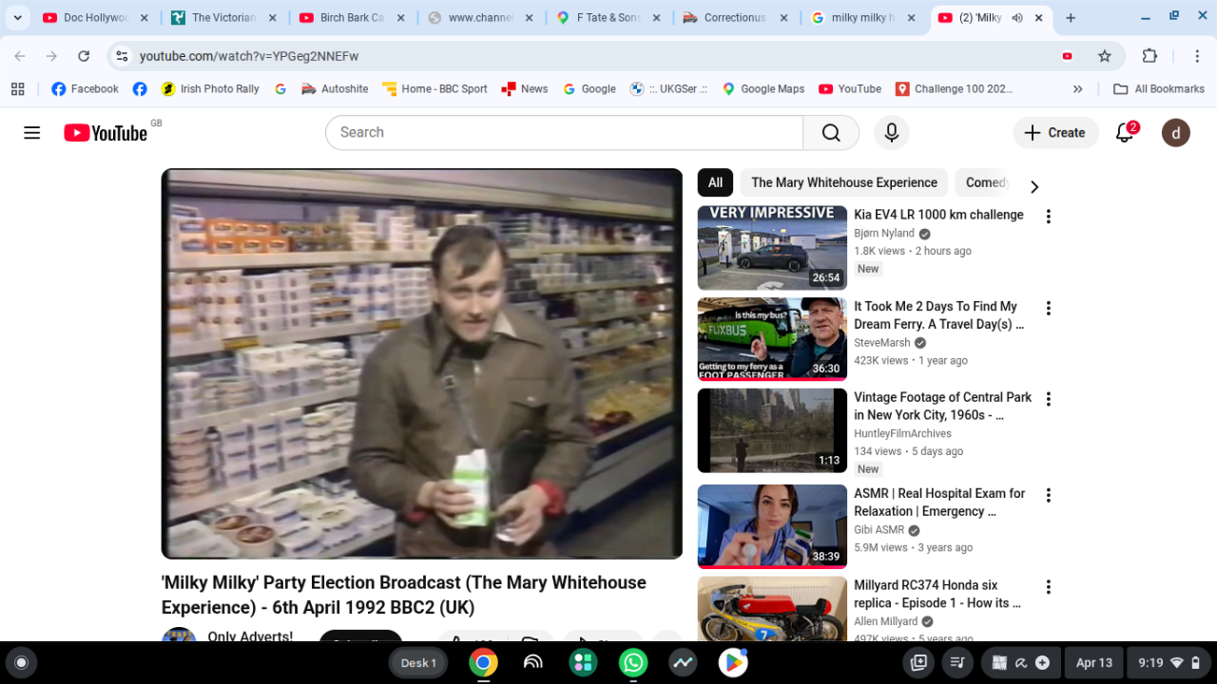The width and height of the screenshot is (1217, 684).
Task: Bookmark this page with the star icon
Action: tap(1105, 56)
